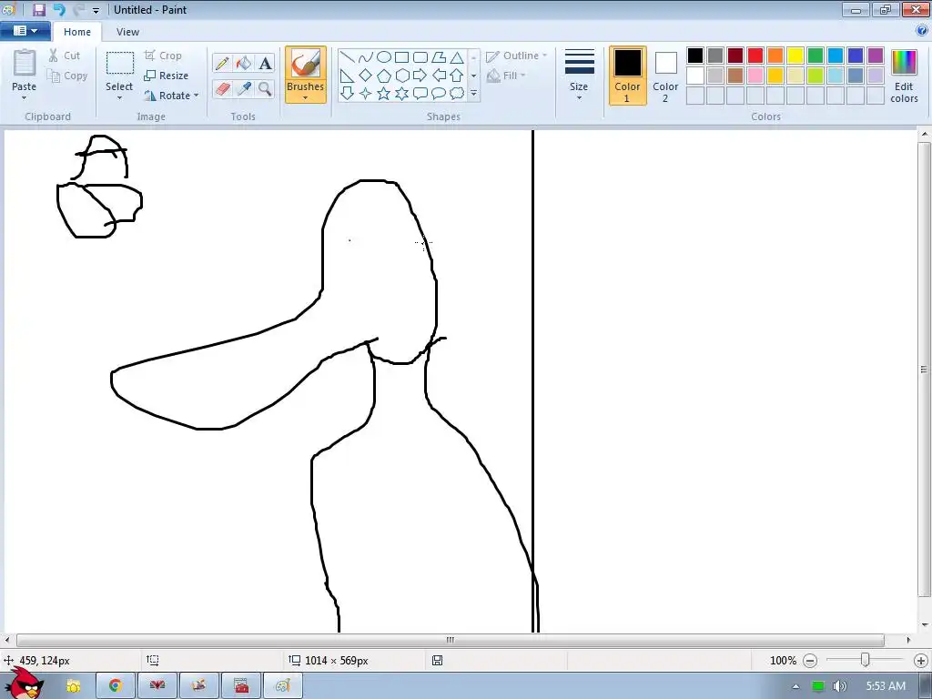Expand the Rotate dropdown
The width and height of the screenshot is (932, 699).
(197, 95)
